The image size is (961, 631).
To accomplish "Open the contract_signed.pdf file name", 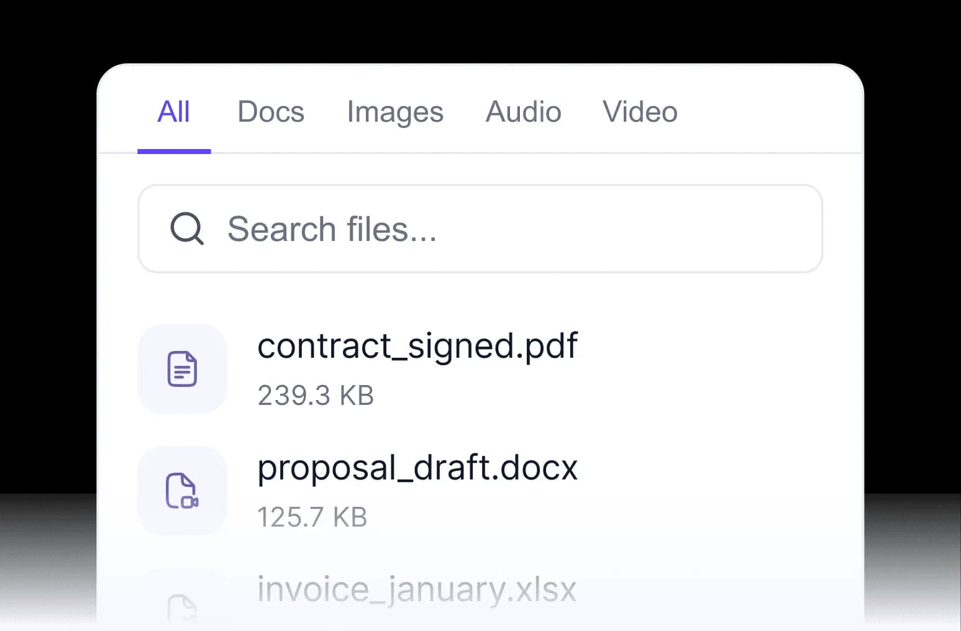I will [417, 346].
